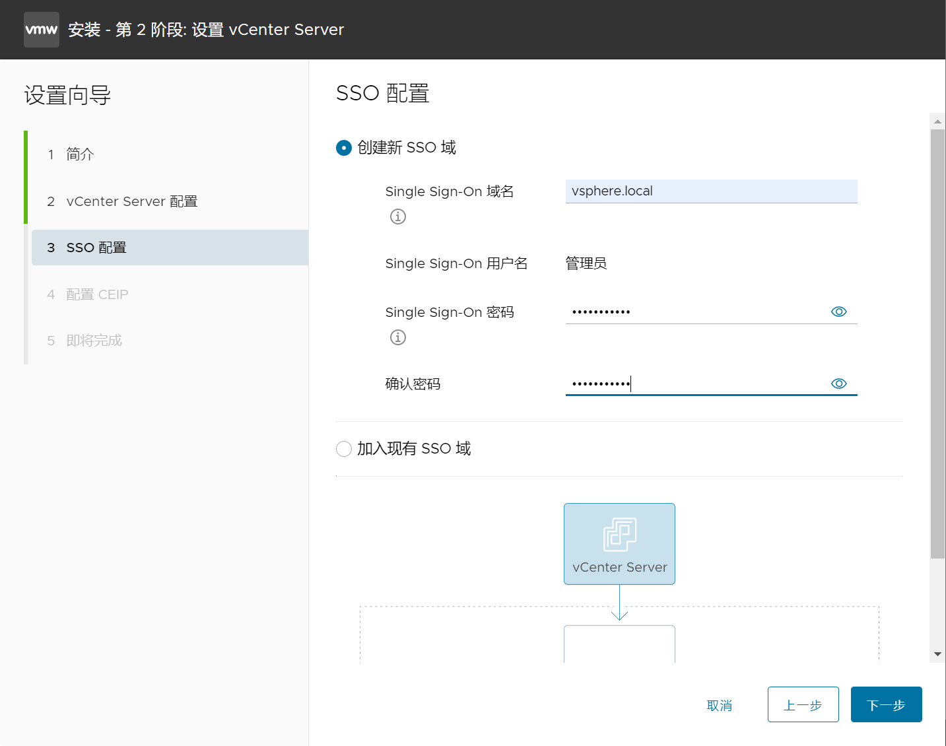This screenshot has height=746, width=946.
Task: Focus the Single Sign-On 域名 field
Action: click(x=711, y=191)
